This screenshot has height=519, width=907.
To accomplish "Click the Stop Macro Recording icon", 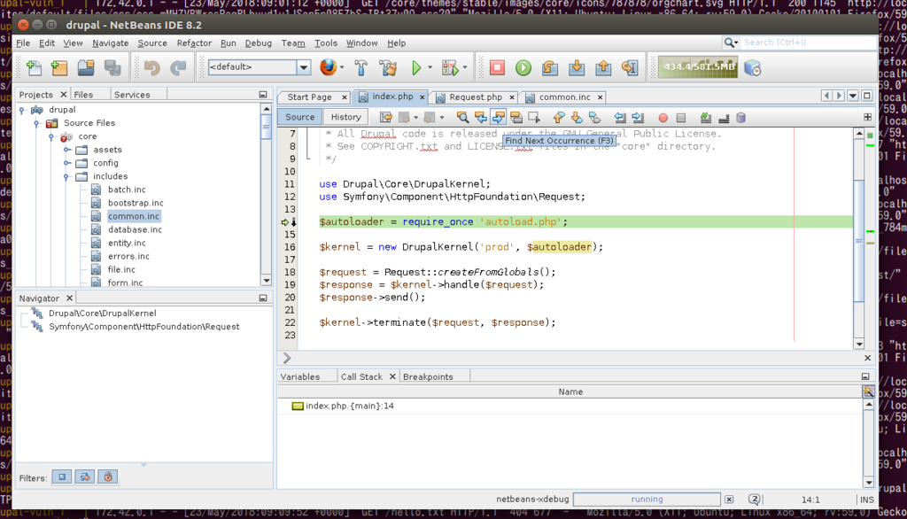I will coord(681,118).
